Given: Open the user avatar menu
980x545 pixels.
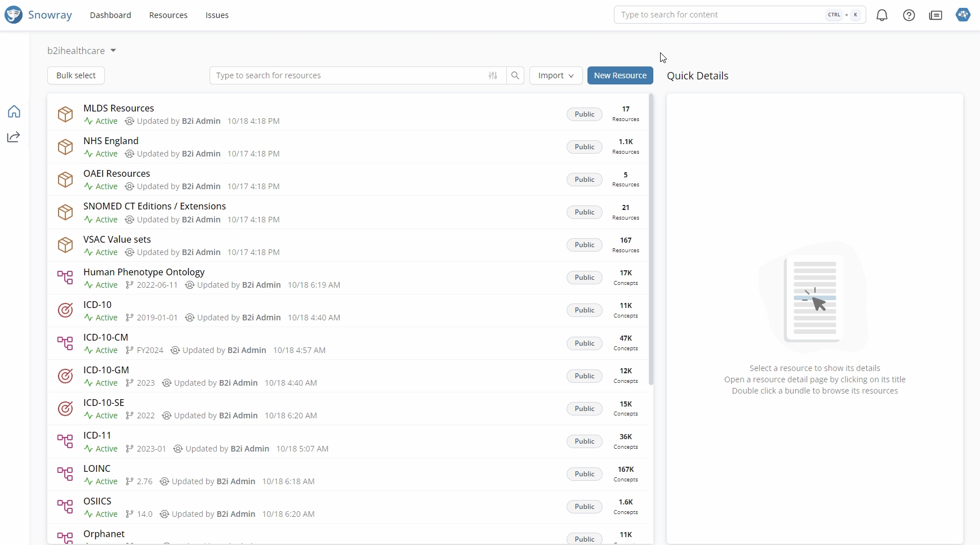Looking at the screenshot, I should pyautogui.click(x=963, y=15).
